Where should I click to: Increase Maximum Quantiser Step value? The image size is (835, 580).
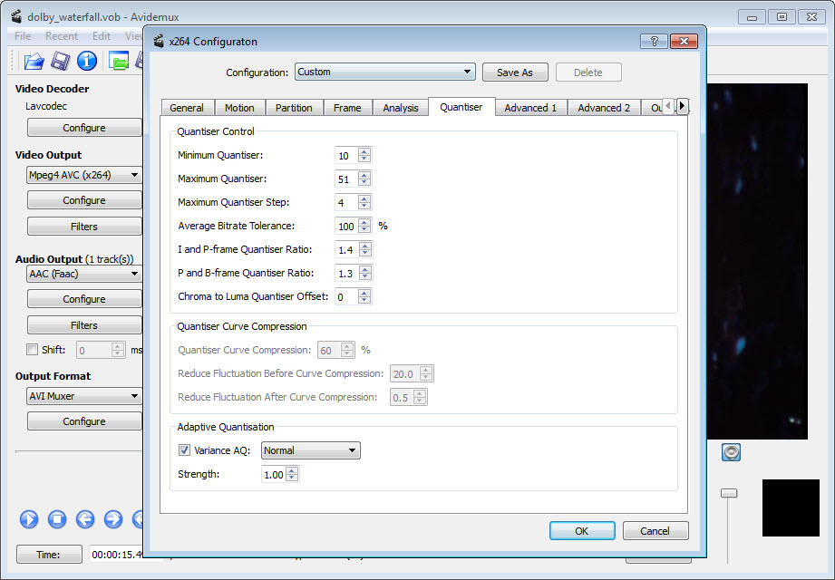point(364,198)
